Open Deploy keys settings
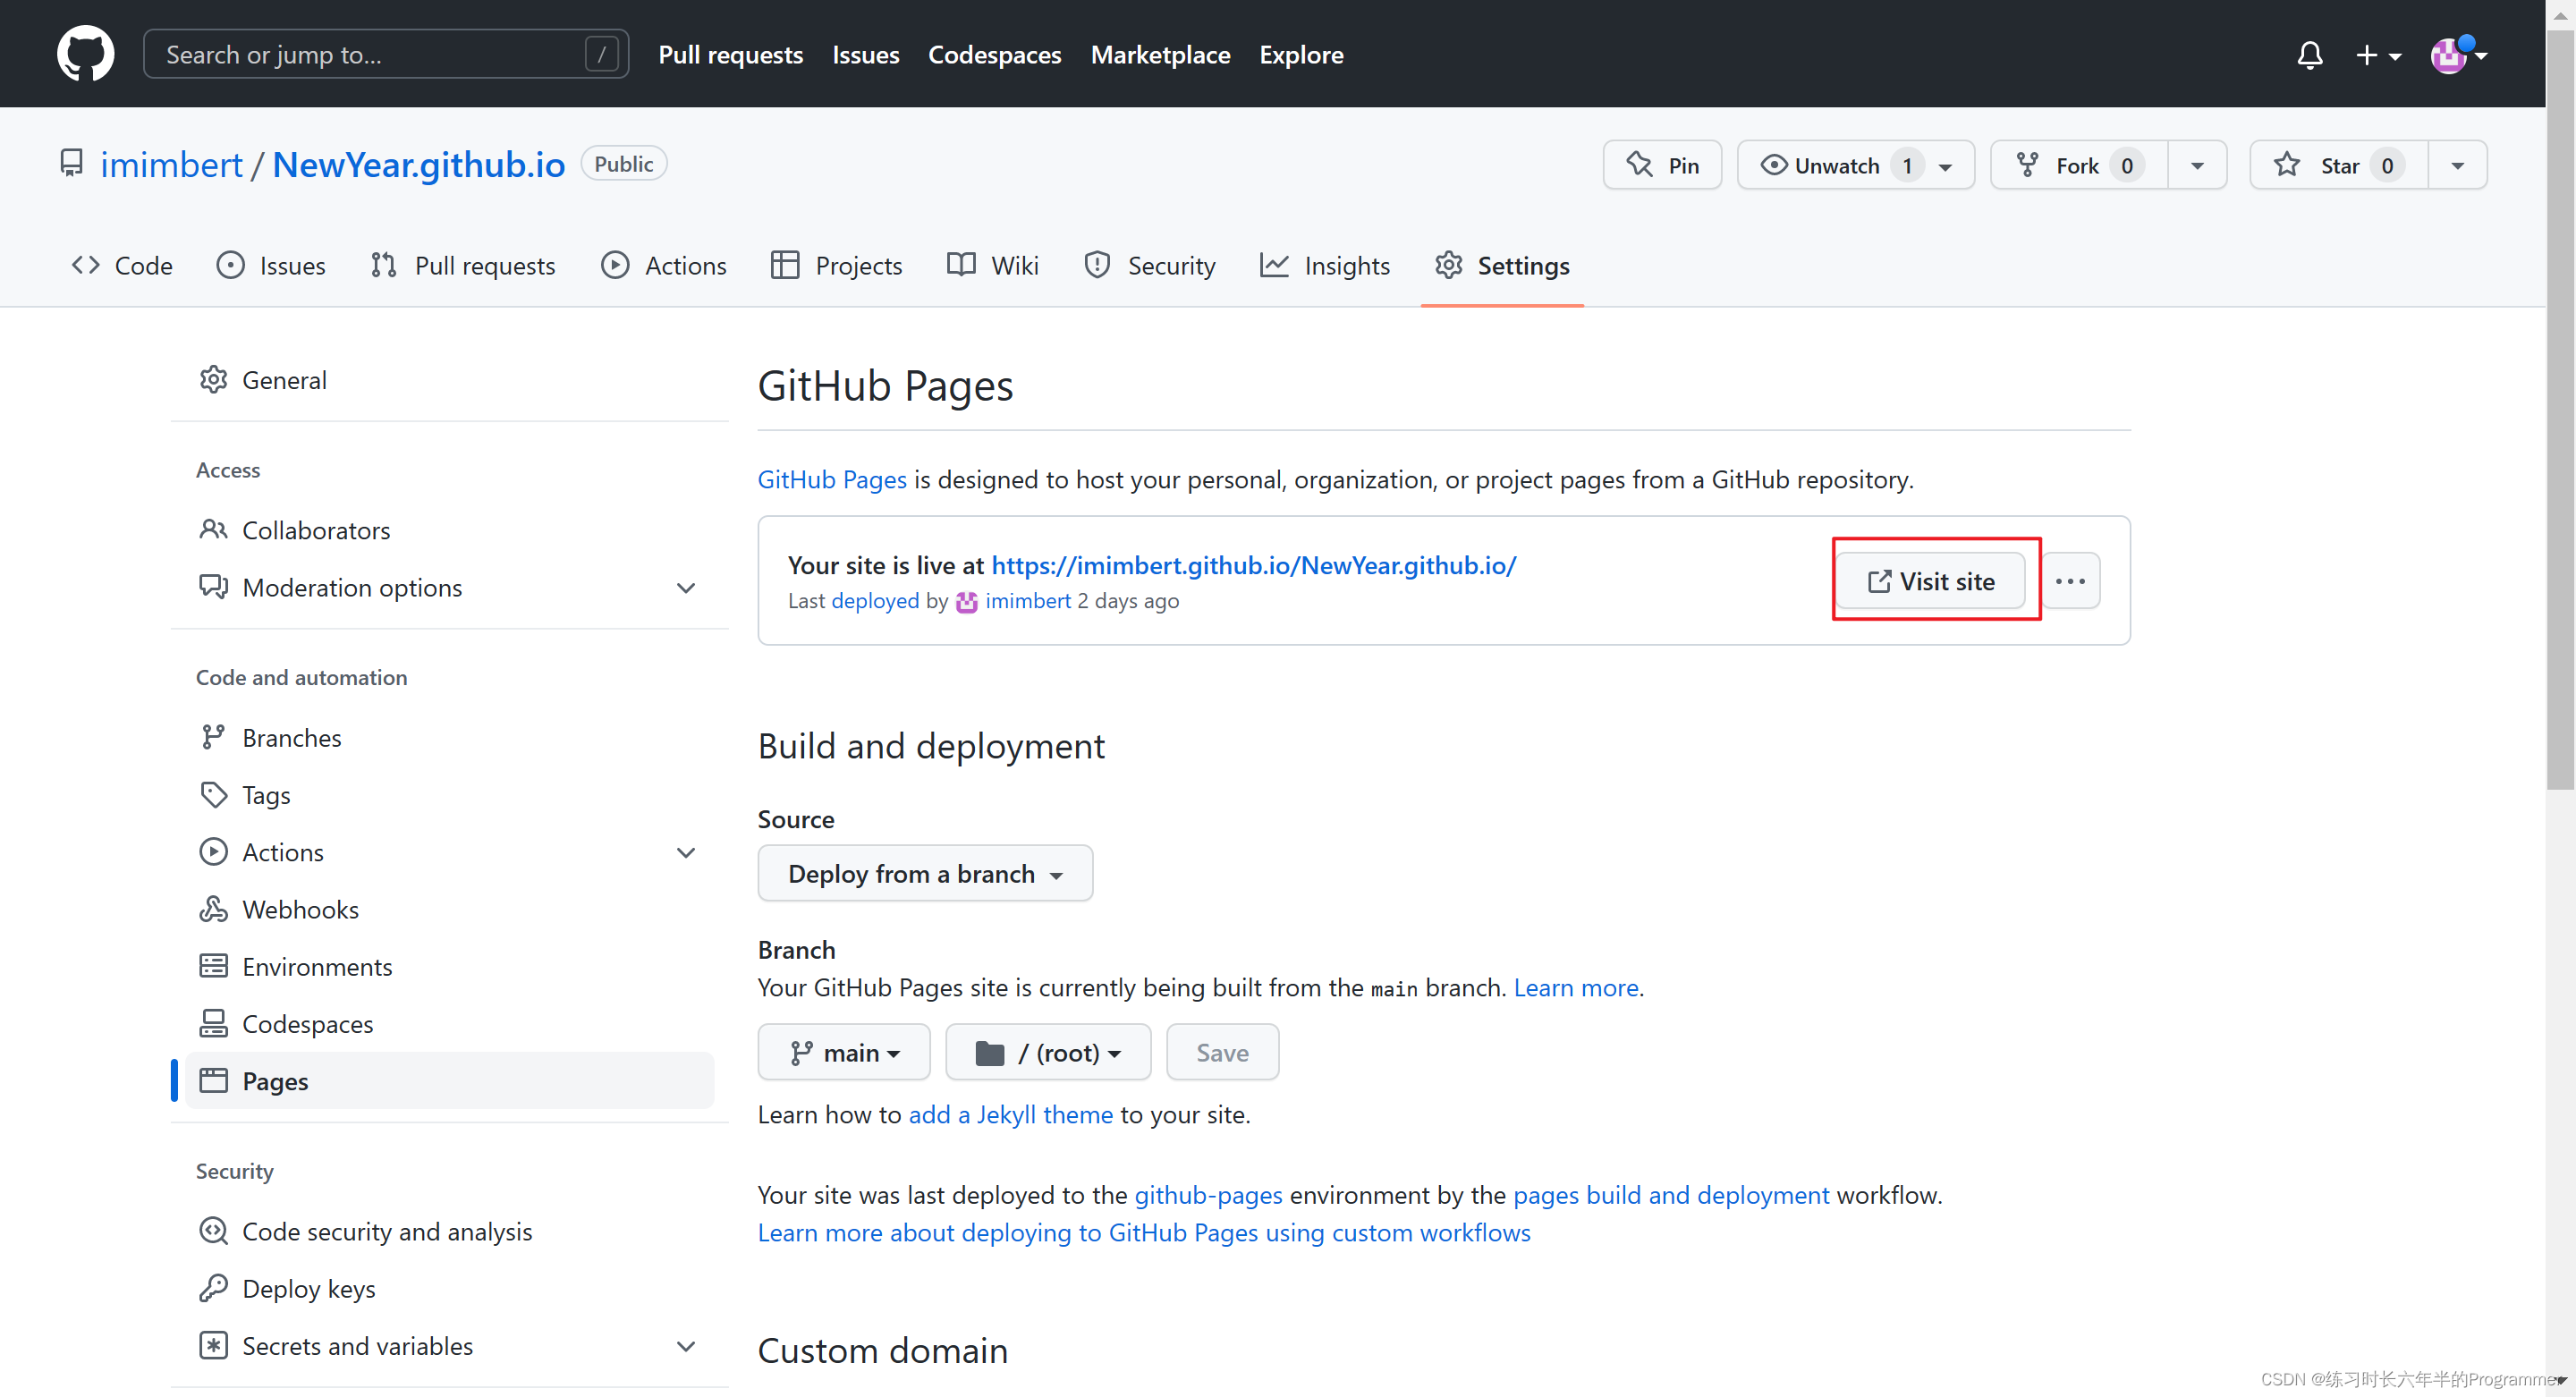The image size is (2576, 1397). (x=308, y=1288)
